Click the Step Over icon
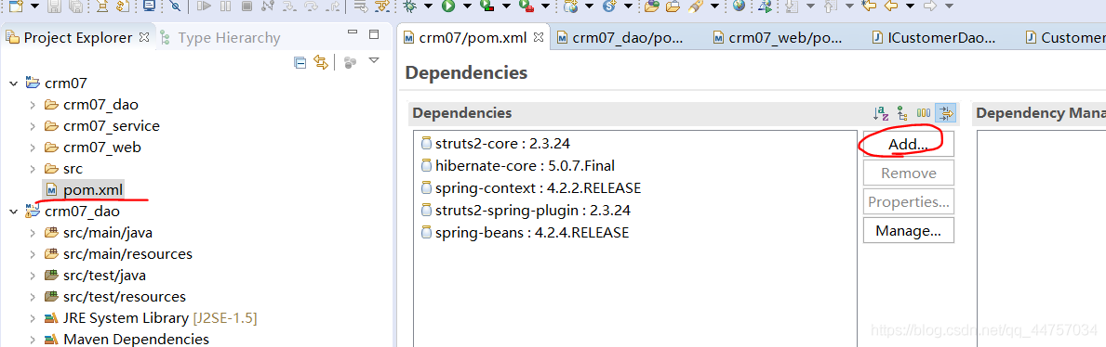Screen dimensions: 1106x347 311,6
